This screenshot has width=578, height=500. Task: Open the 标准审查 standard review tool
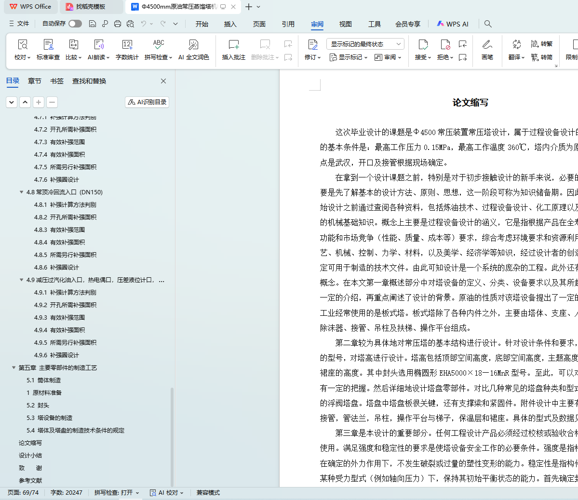(x=48, y=49)
